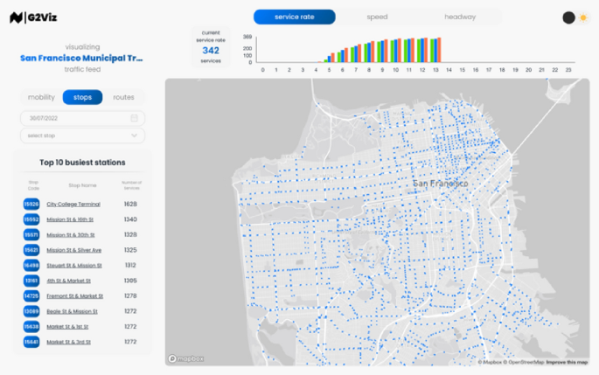Click stop code badge 15641
This screenshot has height=375, width=599.
coord(31,342)
